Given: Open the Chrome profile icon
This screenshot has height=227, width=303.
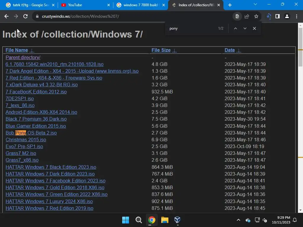Looking at the screenshot, I should coord(287,17).
